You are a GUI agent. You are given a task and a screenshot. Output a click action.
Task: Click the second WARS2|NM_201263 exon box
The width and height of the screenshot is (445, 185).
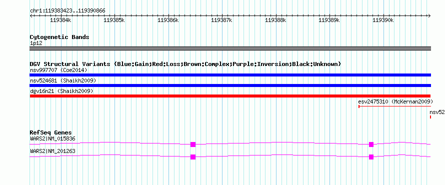[x=371, y=157]
